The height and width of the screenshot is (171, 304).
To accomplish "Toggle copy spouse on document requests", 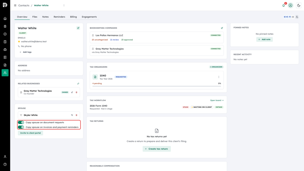I will pyautogui.click(x=21, y=123).
